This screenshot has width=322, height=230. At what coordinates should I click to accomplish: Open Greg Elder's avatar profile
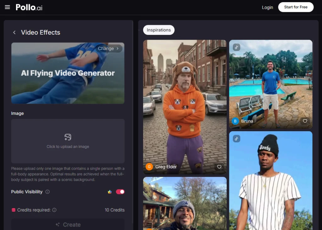(149, 167)
